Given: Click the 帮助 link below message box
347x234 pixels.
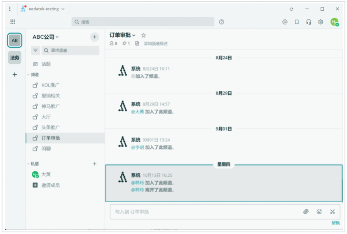Looking at the screenshot, I should pos(335,223).
